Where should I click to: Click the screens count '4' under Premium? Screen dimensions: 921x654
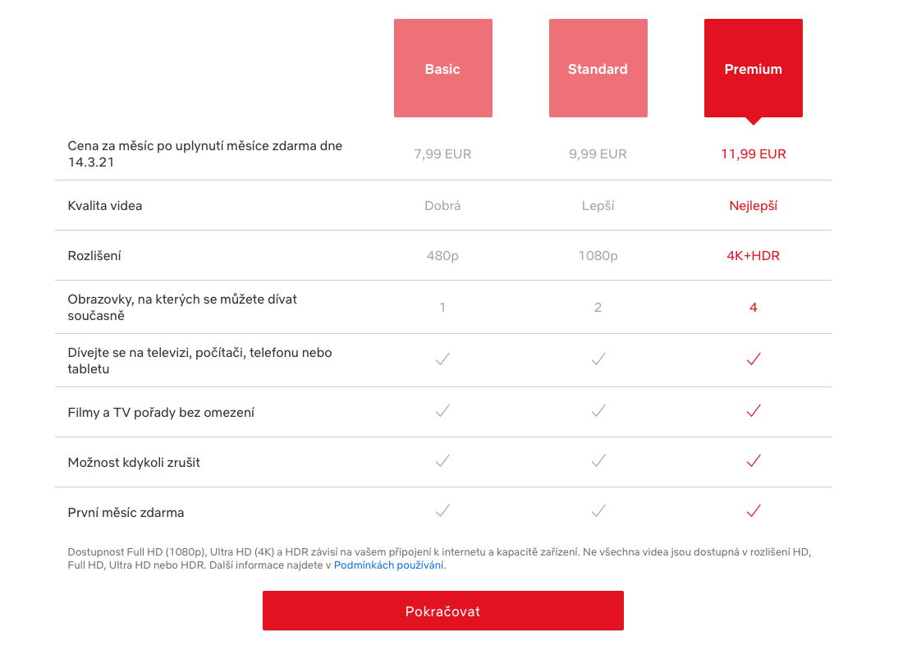click(753, 307)
